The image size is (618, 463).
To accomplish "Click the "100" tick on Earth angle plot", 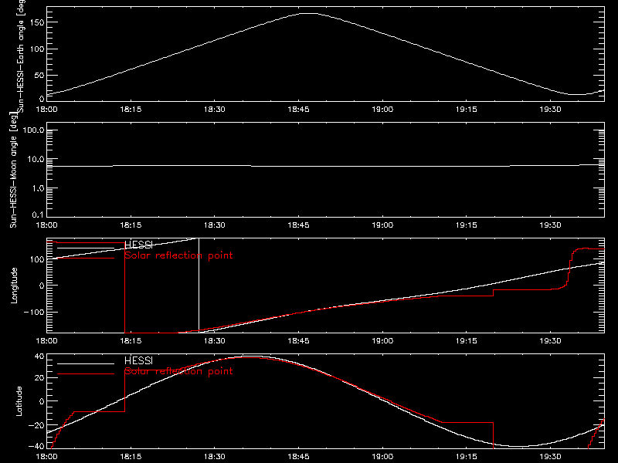I will [37, 49].
